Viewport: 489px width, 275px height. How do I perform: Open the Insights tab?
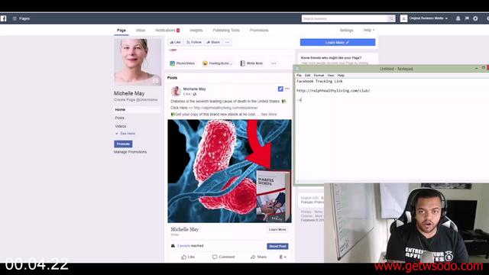196,31
